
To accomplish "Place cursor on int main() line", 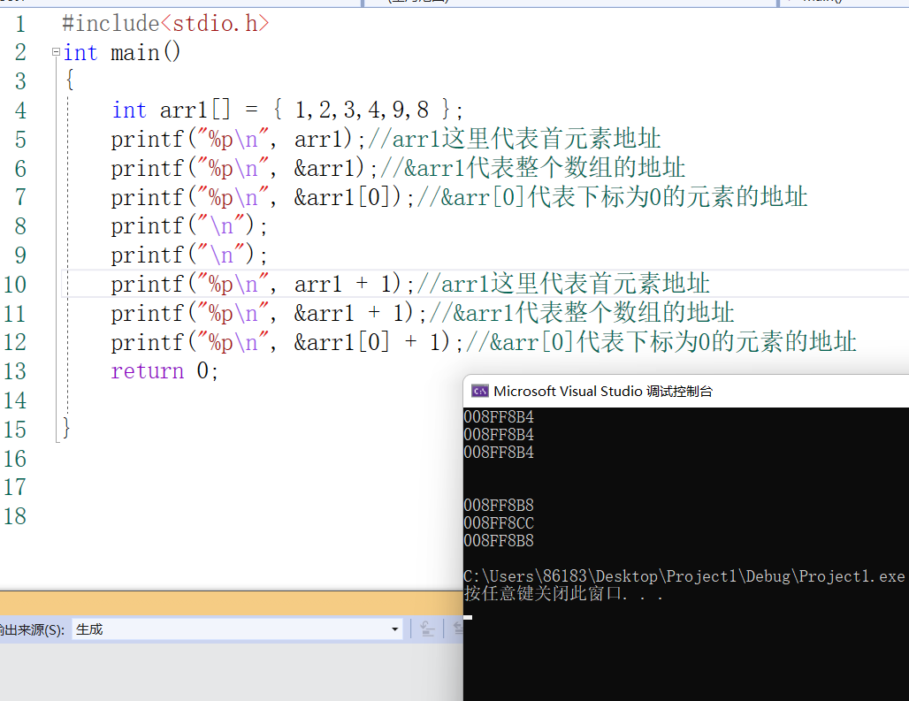I will click(122, 53).
